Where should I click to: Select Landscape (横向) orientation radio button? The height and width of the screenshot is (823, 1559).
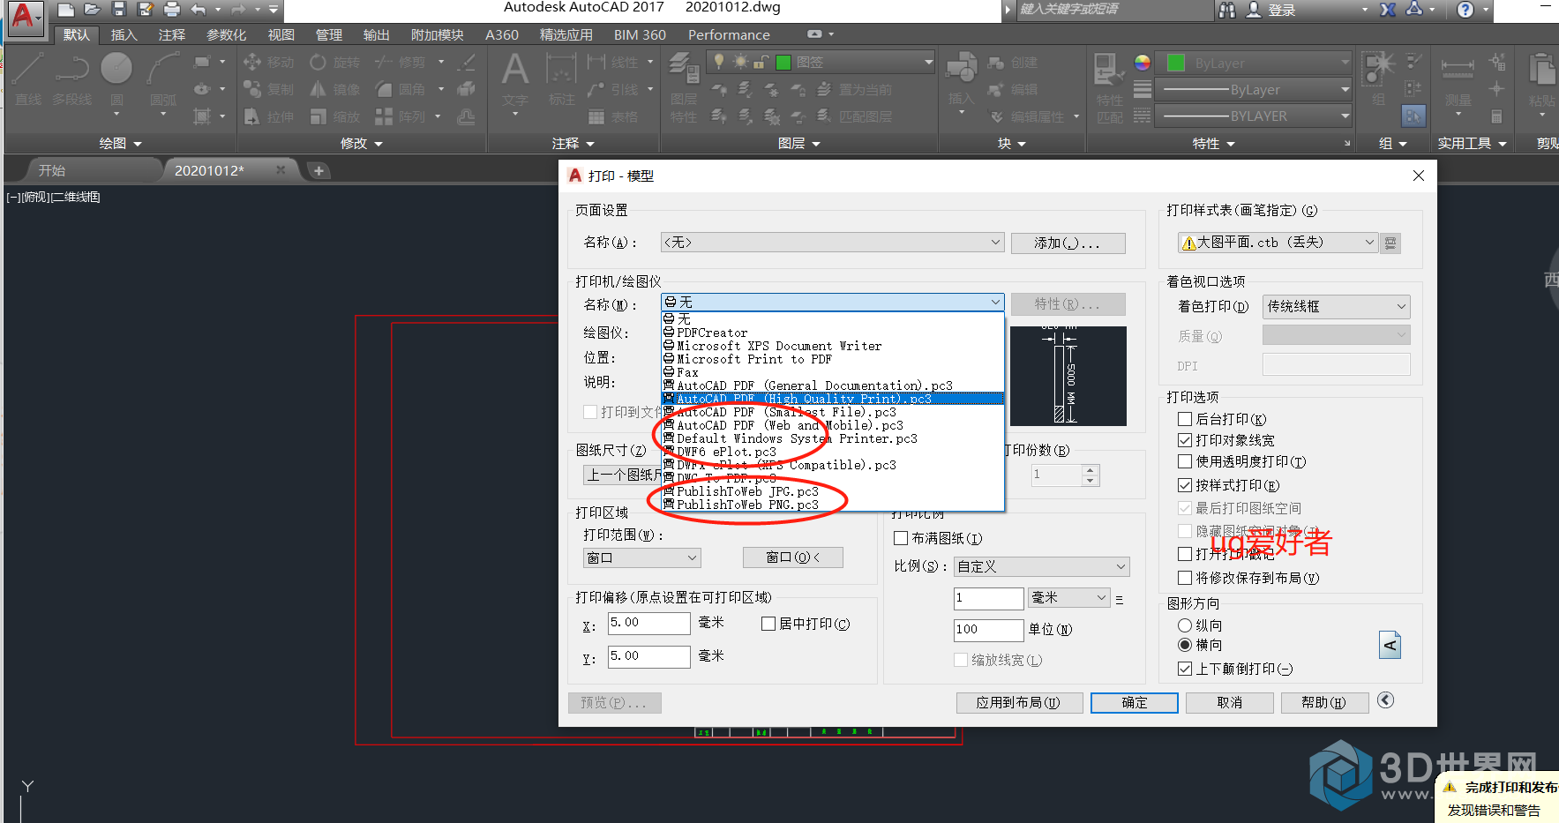[x=1185, y=645]
